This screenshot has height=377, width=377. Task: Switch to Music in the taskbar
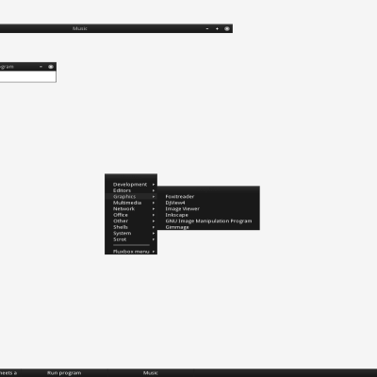tap(151, 373)
